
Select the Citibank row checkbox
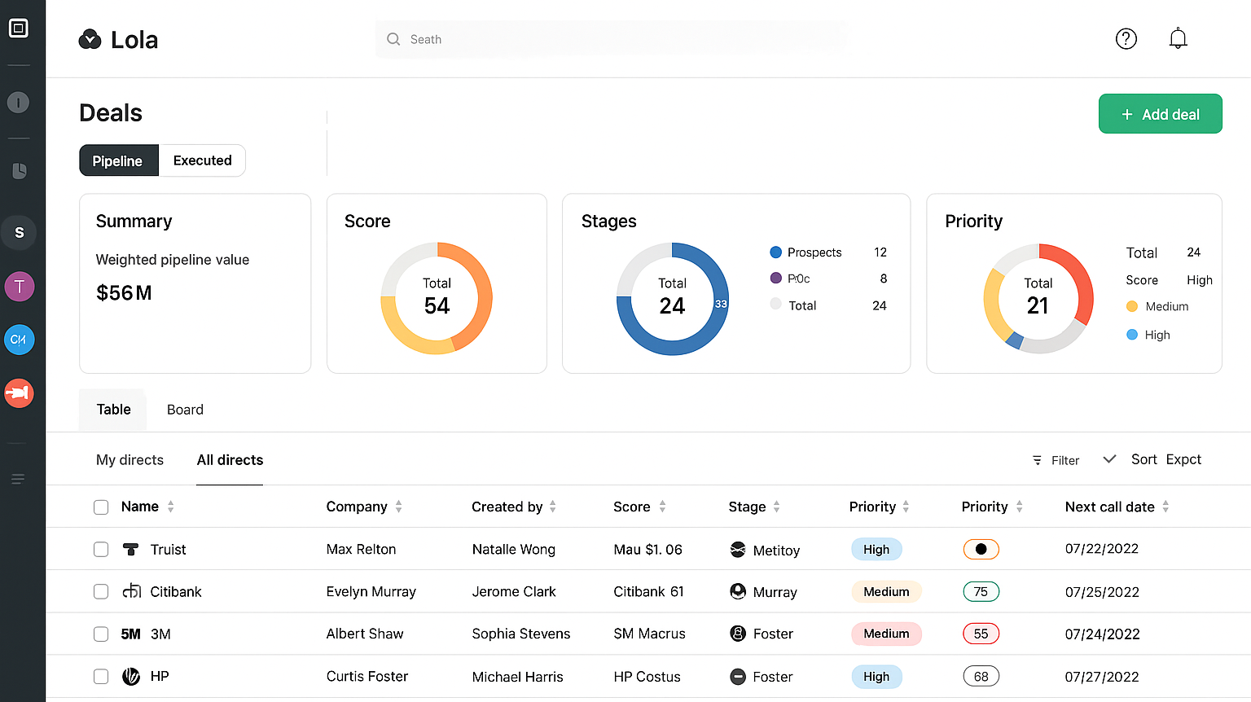point(101,592)
